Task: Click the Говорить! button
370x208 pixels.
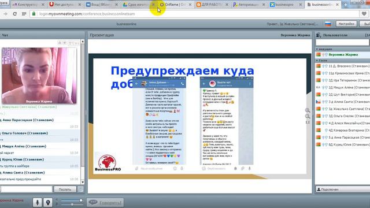Action: [105, 202]
